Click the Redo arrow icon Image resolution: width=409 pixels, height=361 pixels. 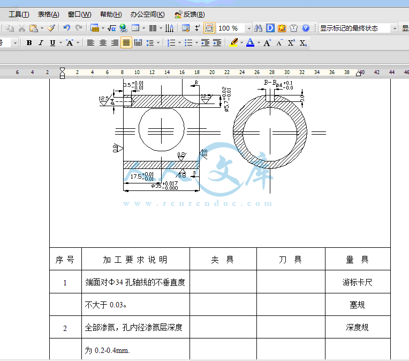(x=79, y=28)
